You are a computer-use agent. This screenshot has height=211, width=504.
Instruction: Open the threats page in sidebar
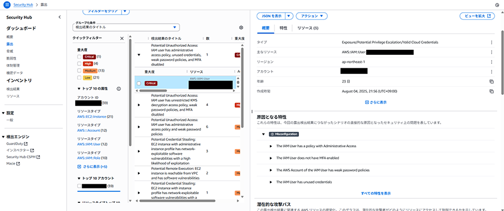[10, 51]
